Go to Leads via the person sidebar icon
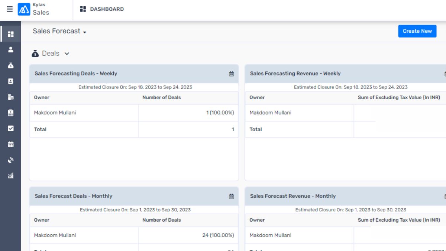 (x=11, y=49)
